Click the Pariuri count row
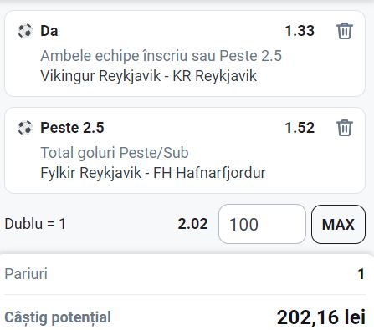Image resolution: width=374 pixels, height=330 pixels. [185, 274]
